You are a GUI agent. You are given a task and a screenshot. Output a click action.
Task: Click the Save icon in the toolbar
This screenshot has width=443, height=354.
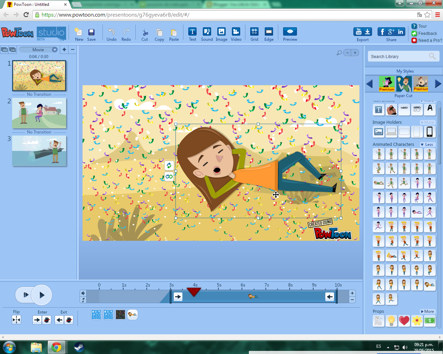coord(91,32)
